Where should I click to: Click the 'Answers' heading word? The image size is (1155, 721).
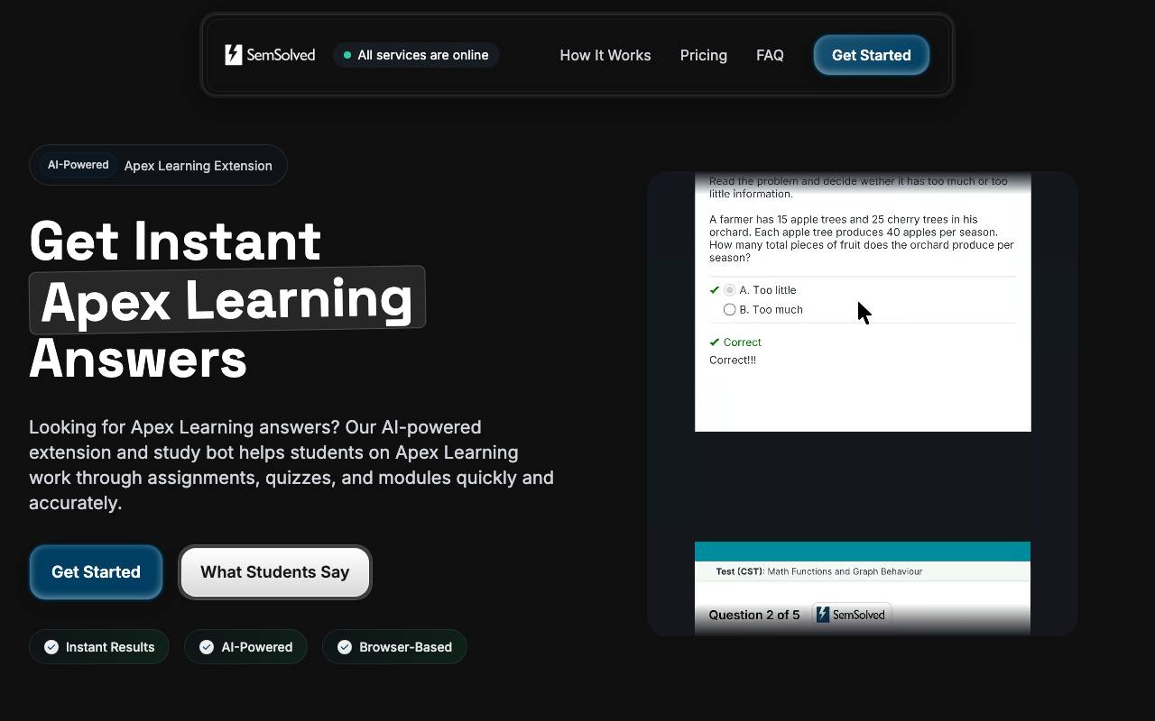tap(138, 359)
